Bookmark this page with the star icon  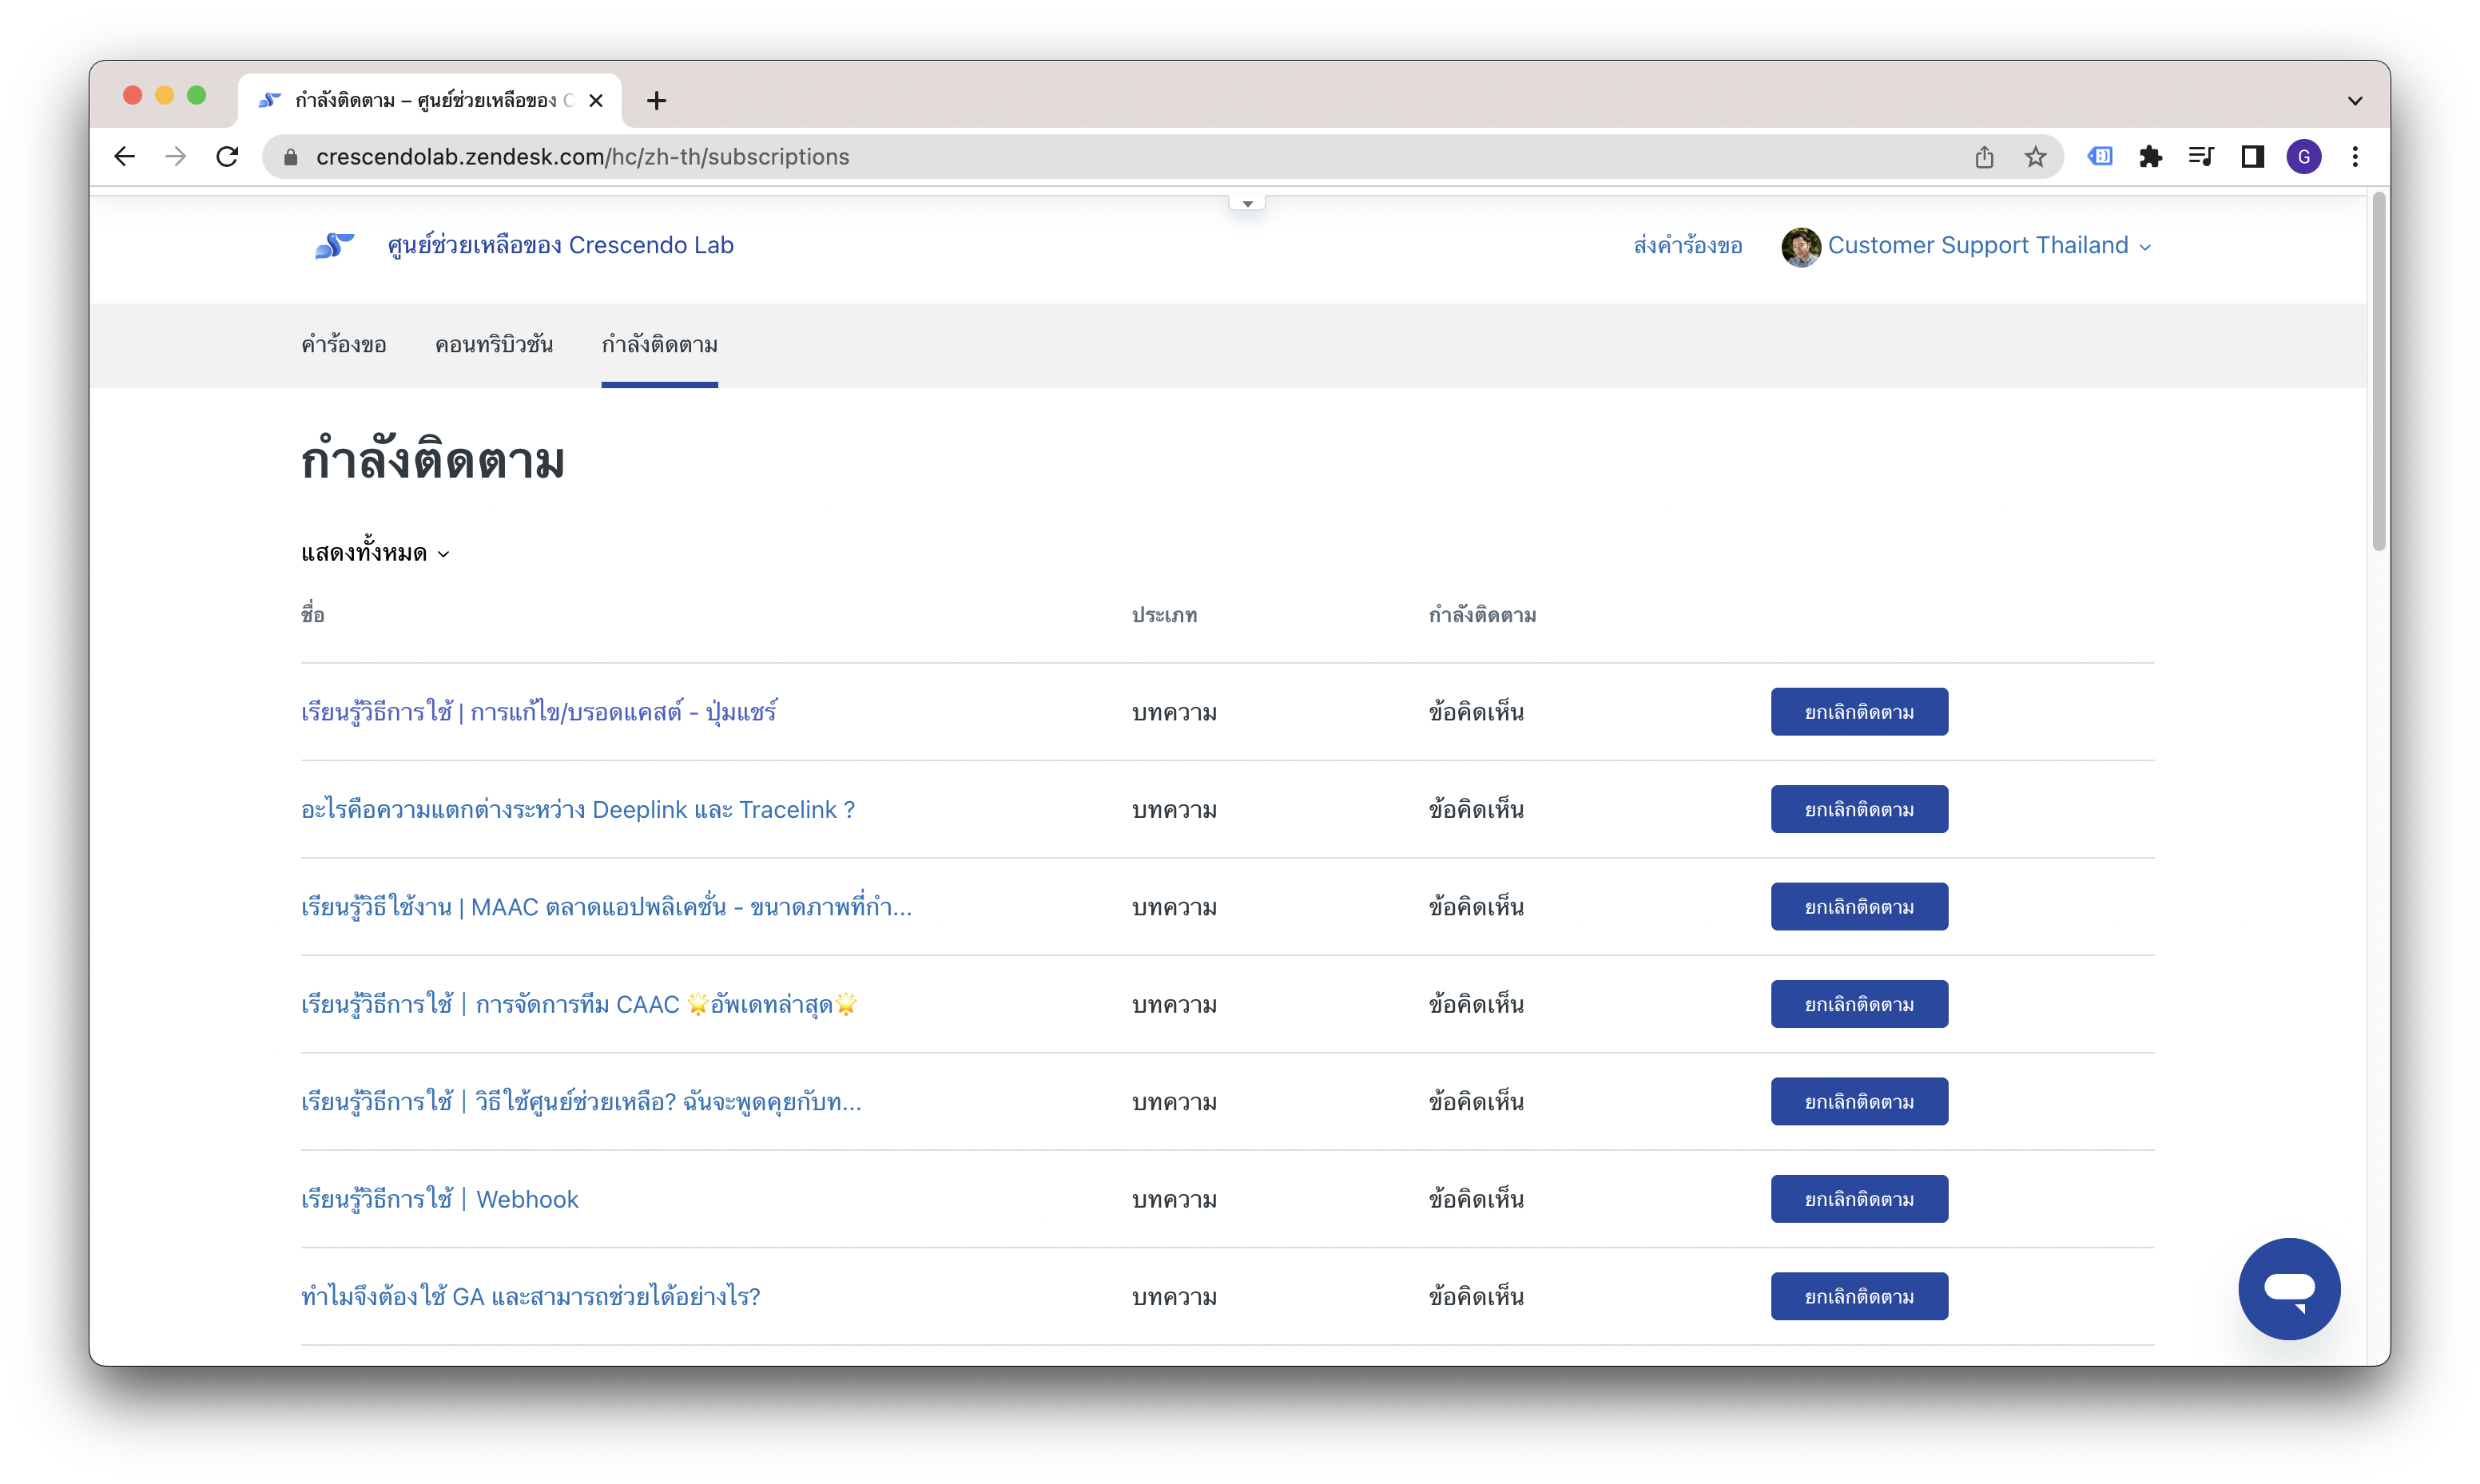point(2035,157)
